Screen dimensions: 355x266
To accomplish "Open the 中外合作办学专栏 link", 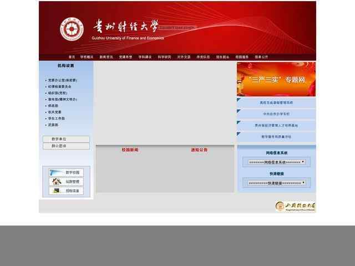I will (x=276, y=114).
